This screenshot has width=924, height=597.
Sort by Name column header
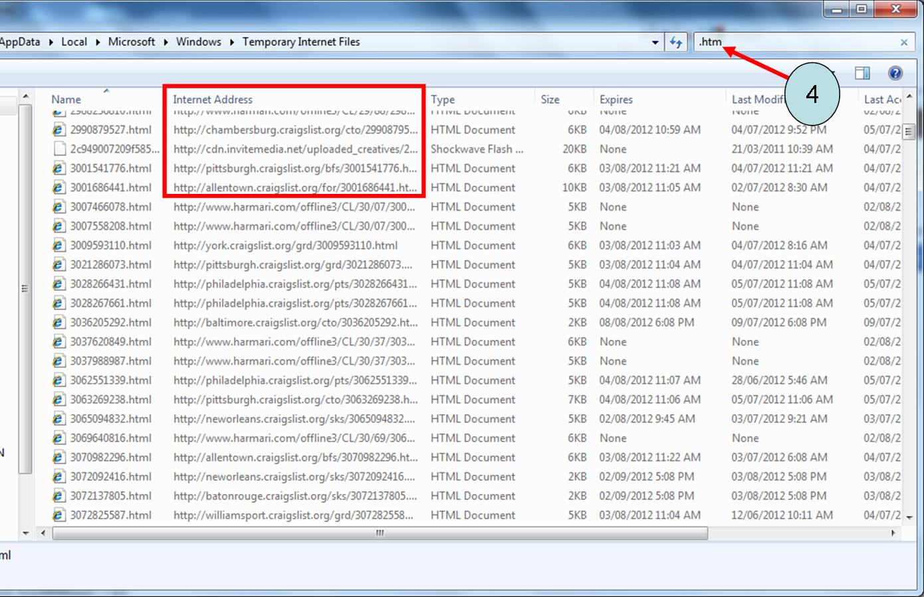point(66,100)
